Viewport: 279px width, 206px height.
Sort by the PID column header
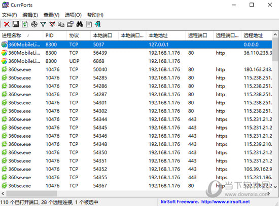[55, 35]
